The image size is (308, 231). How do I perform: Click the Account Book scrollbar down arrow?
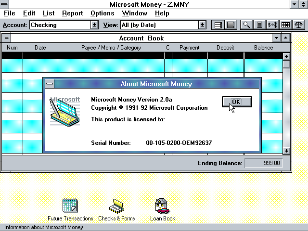[286, 151]
